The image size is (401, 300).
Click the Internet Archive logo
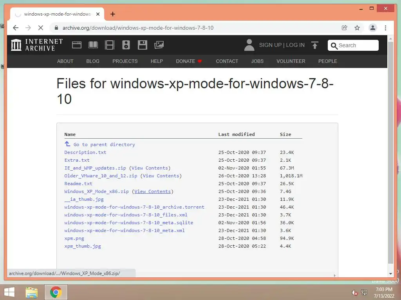pos(37,45)
